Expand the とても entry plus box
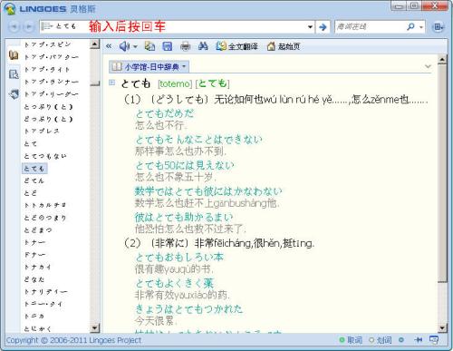This screenshot has width=453, height=351. coord(112,83)
